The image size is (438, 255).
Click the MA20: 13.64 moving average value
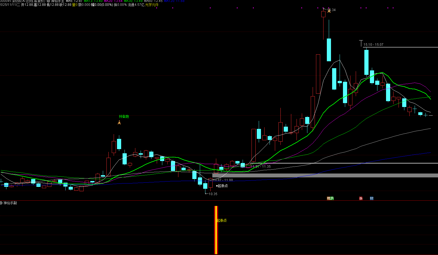pos(113,1)
